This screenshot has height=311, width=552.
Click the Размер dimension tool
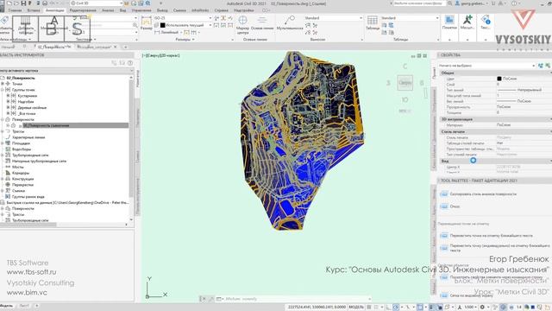pyautogui.click(x=146, y=24)
